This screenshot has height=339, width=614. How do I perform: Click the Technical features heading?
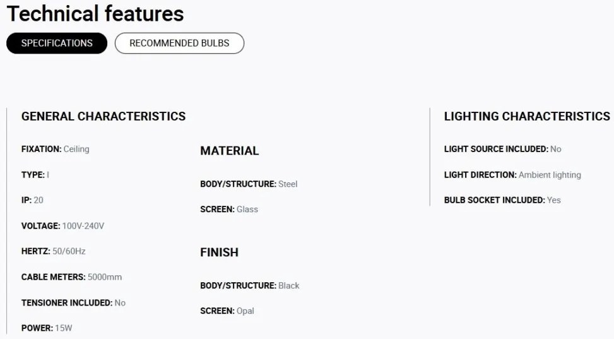(x=95, y=14)
